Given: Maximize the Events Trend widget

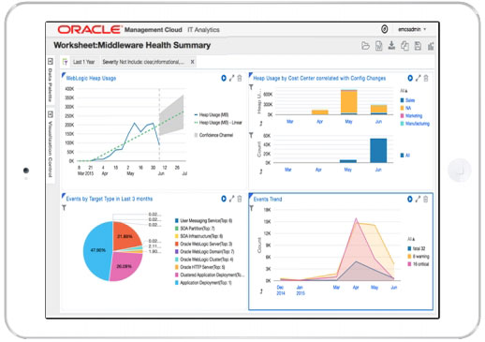Looking at the screenshot, I should (418, 199).
